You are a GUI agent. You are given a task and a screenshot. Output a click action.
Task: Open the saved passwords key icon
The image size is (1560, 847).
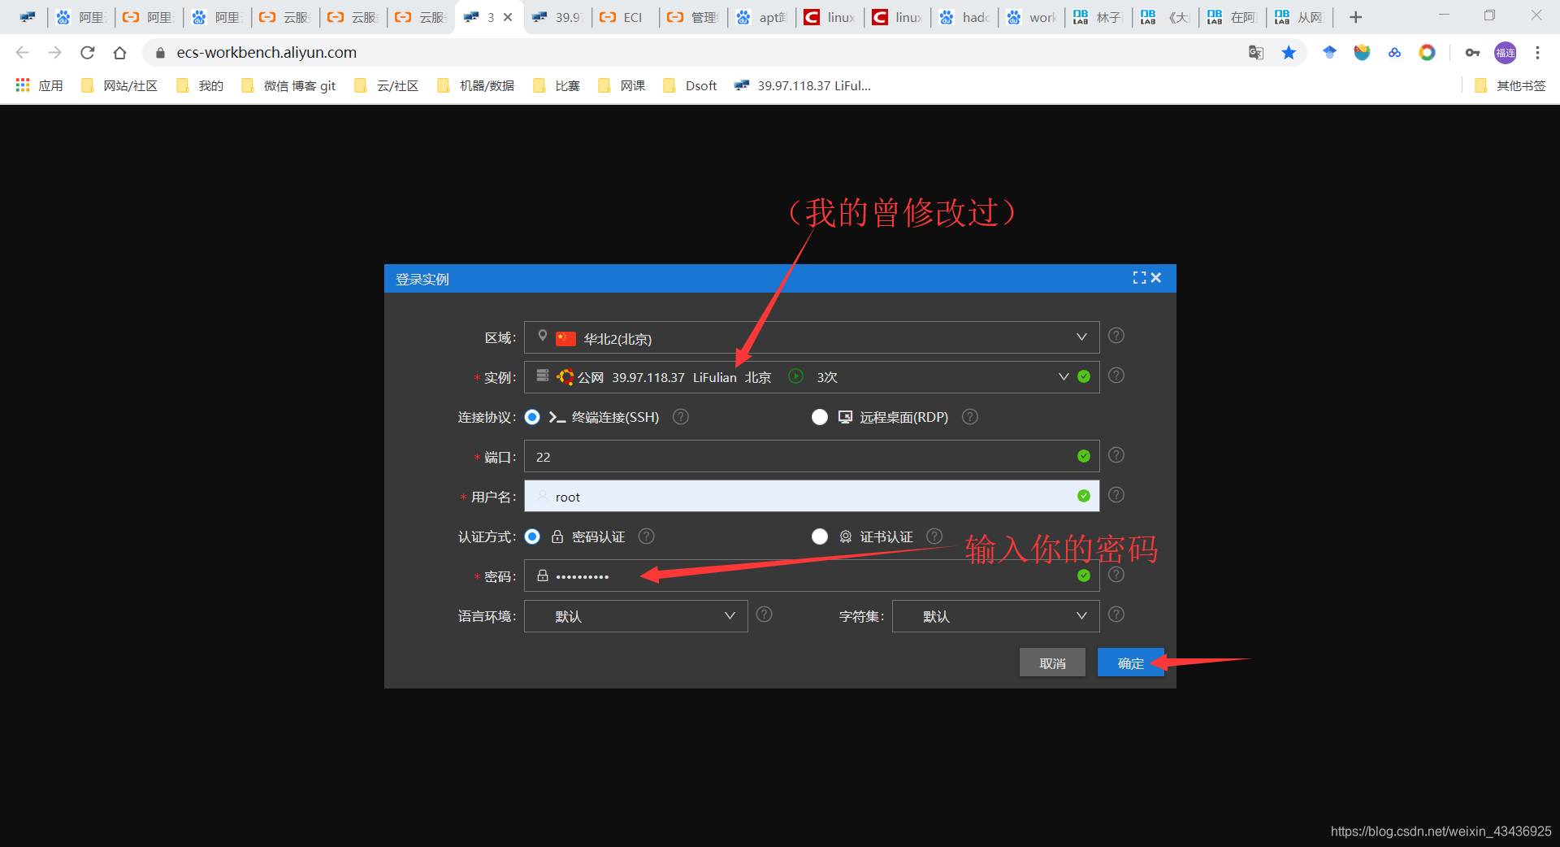click(1472, 53)
